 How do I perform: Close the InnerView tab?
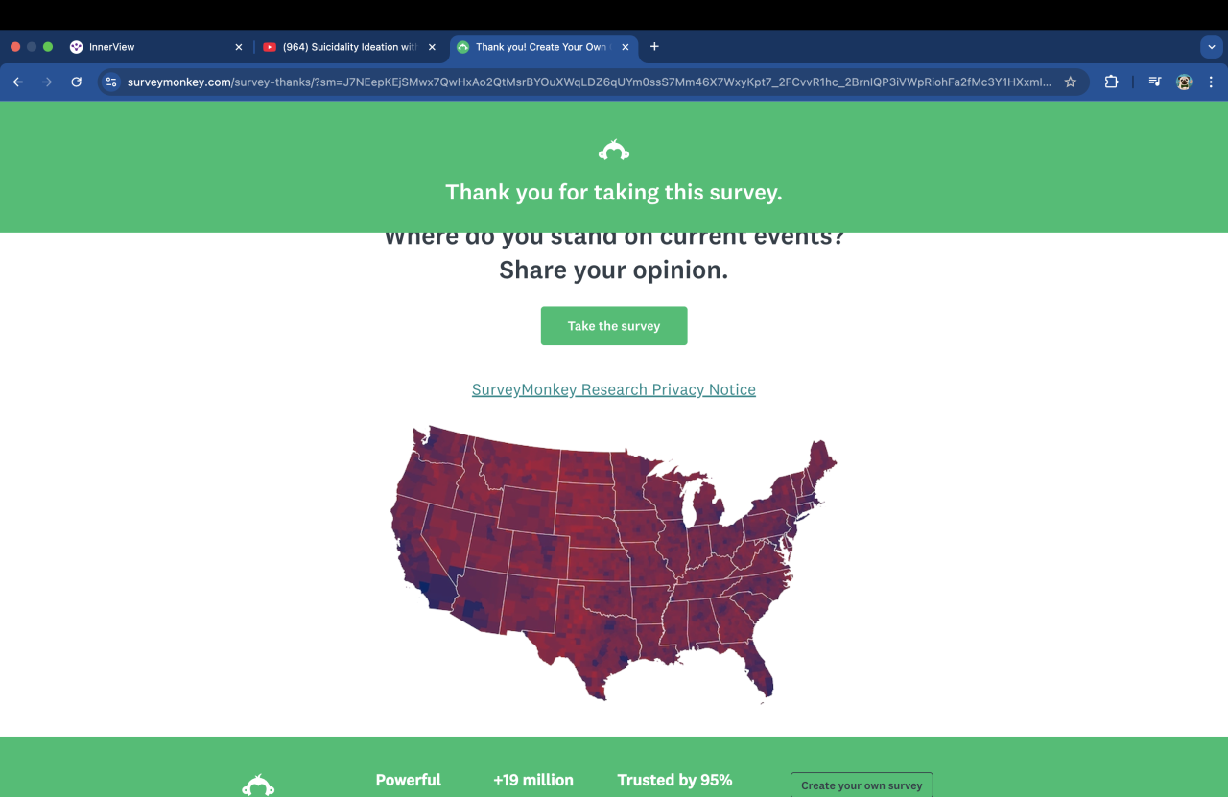(x=239, y=47)
